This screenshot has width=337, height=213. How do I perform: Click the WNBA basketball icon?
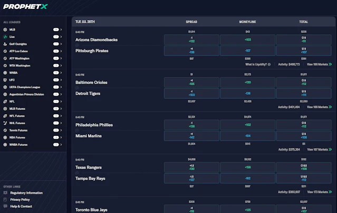pos(5,73)
